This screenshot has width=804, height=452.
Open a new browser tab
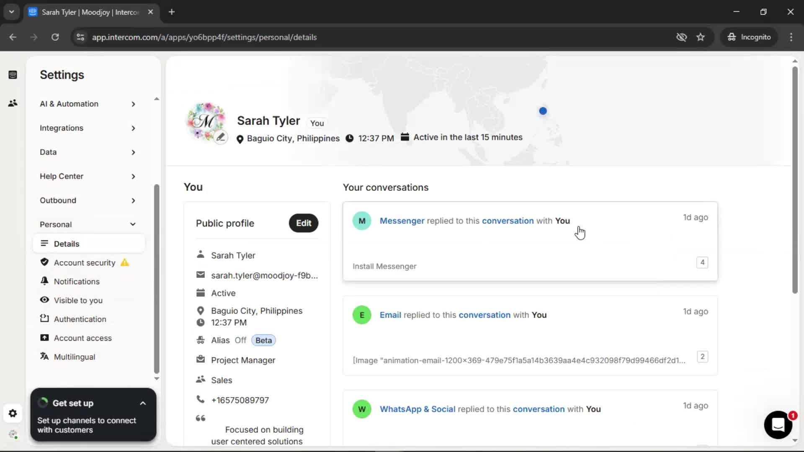coord(172,12)
